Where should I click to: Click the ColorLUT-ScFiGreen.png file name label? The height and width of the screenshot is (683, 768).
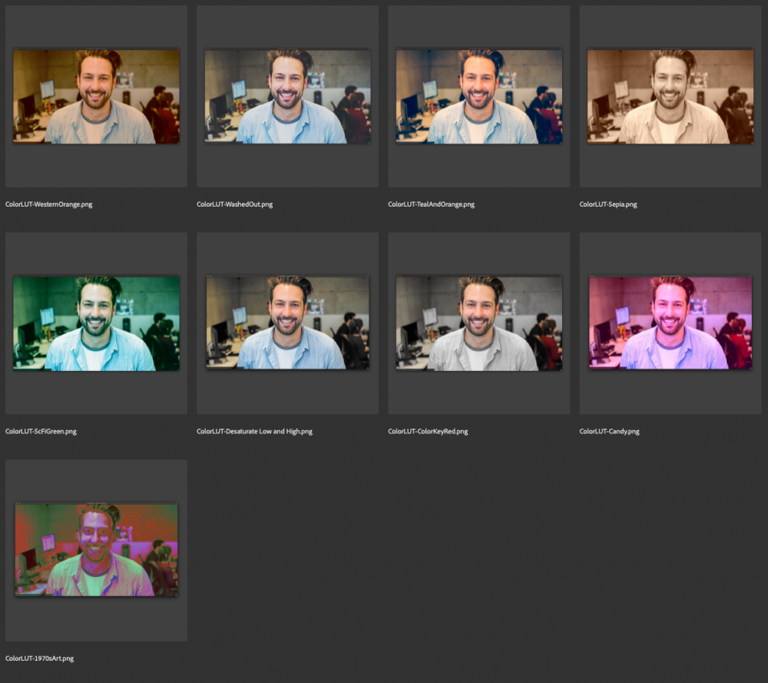[41, 431]
